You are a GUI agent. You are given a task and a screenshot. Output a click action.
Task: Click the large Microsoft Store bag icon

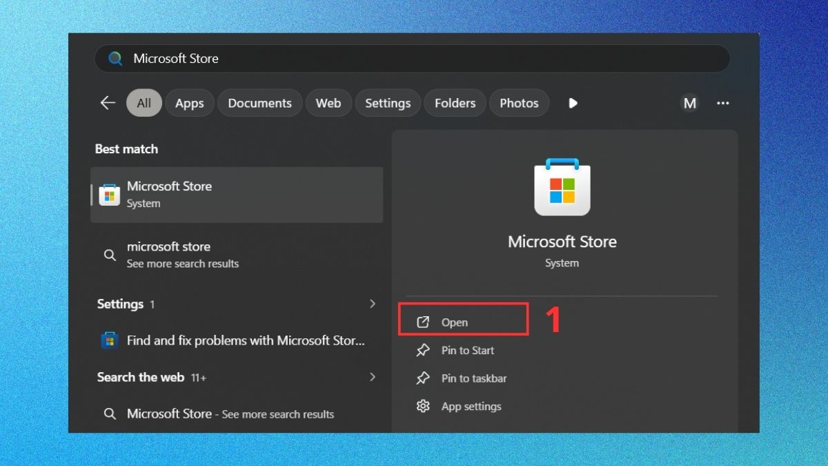click(562, 187)
